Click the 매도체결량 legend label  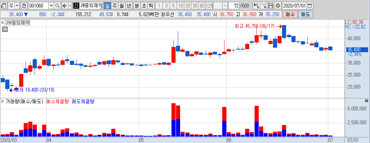(x=83, y=102)
